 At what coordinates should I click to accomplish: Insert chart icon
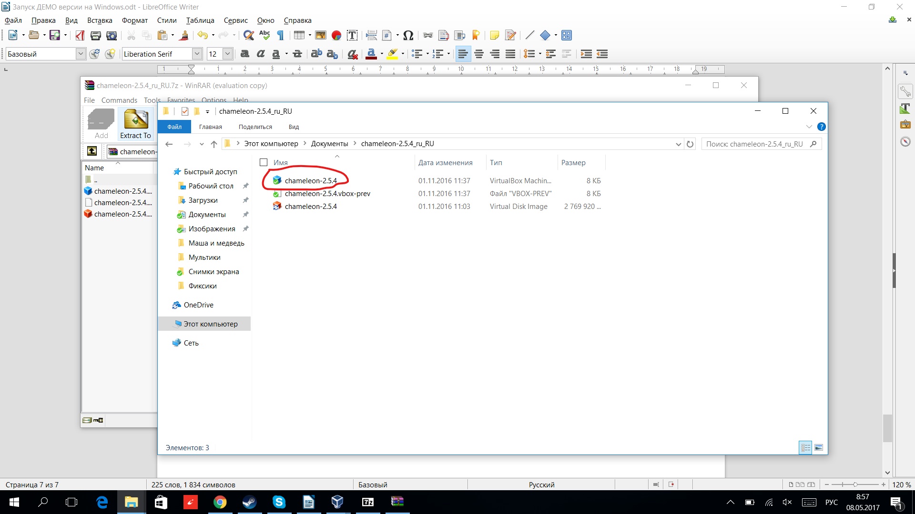tap(336, 35)
